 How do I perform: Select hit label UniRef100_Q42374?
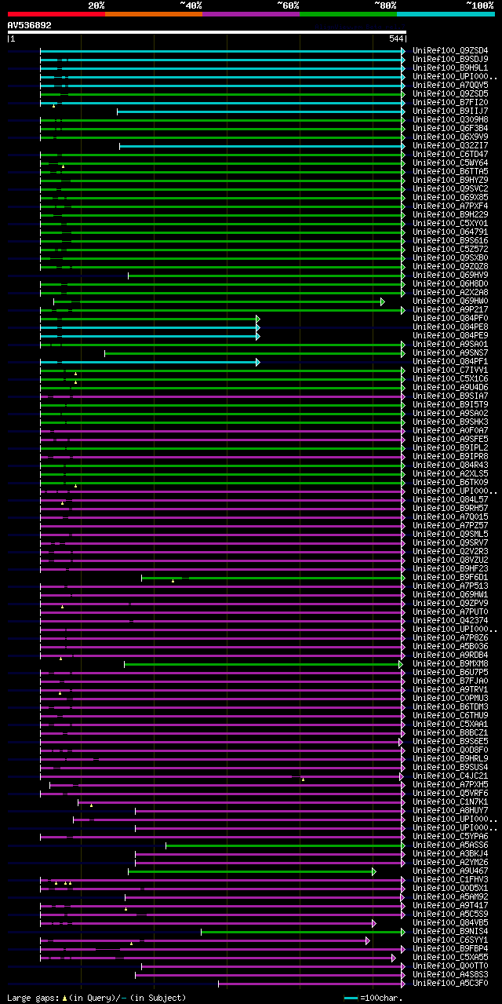[450, 621]
